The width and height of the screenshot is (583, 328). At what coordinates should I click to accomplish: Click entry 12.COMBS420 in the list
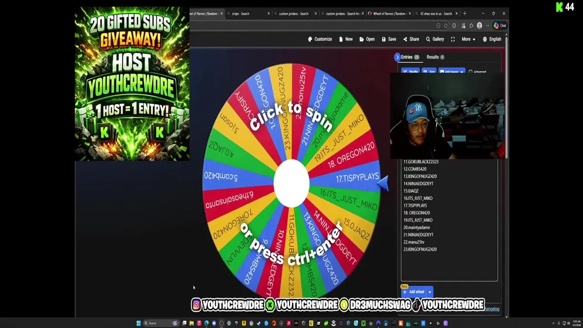tap(415, 169)
